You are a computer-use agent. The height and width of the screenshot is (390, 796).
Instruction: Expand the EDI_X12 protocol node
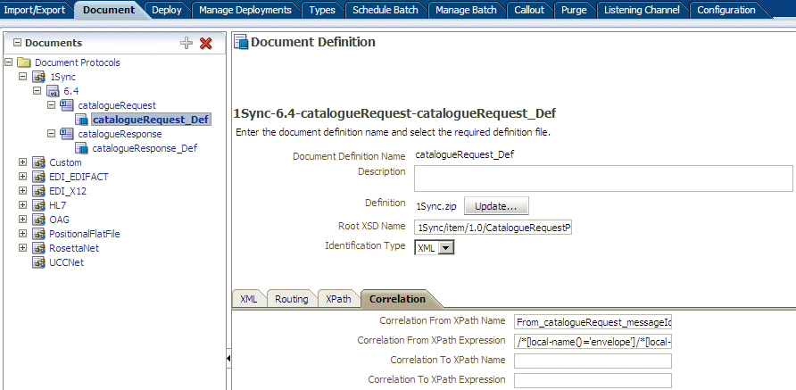point(22,190)
